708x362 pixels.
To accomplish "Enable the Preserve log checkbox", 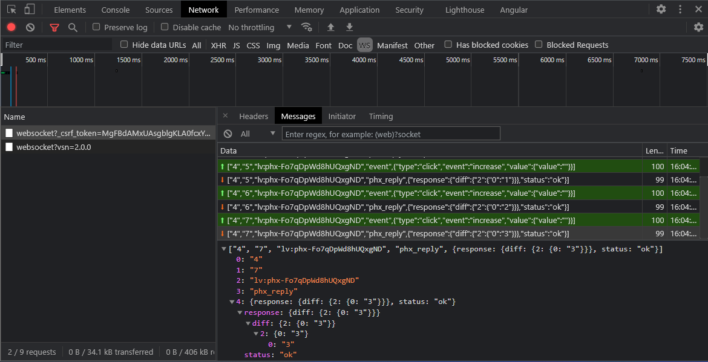I will [x=95, y=27].
